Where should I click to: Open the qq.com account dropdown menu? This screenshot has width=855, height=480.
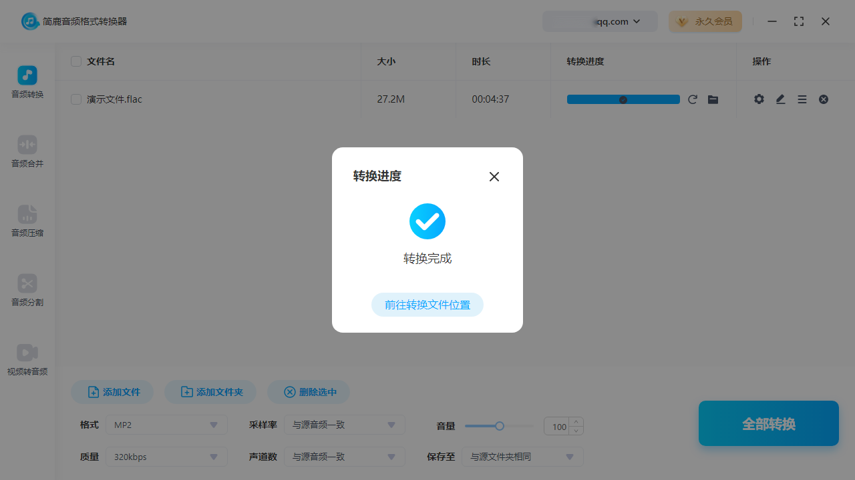(599, 21)
